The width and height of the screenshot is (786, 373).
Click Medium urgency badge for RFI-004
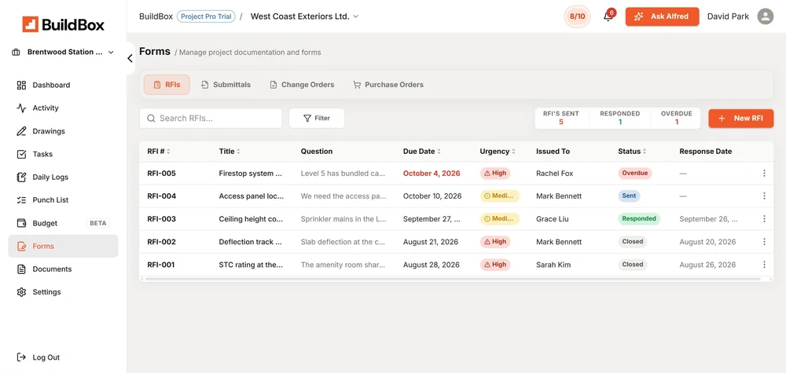pyautogui.click(x=500, y=196)
